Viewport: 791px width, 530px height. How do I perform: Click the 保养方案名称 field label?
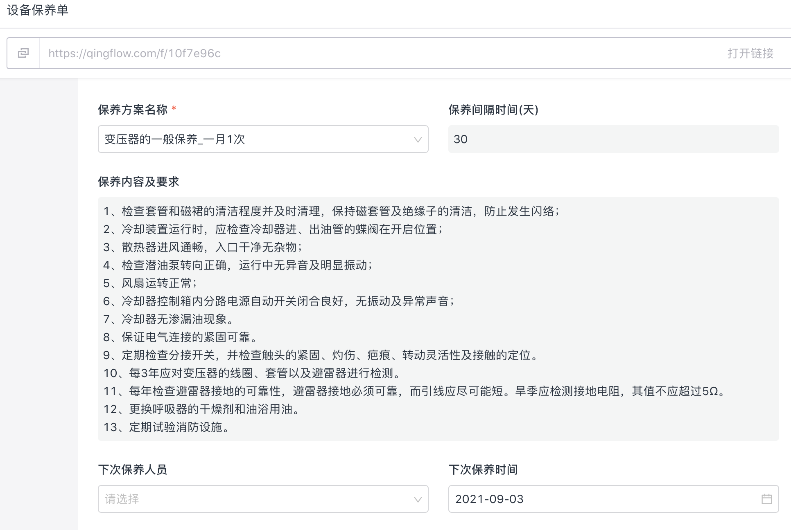133,110
